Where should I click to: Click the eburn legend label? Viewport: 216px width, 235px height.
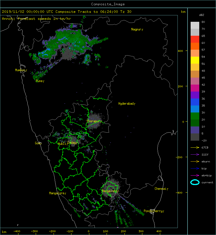(x=206, y=162)
